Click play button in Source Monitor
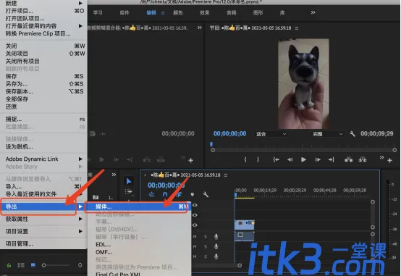 click(102, 160)
